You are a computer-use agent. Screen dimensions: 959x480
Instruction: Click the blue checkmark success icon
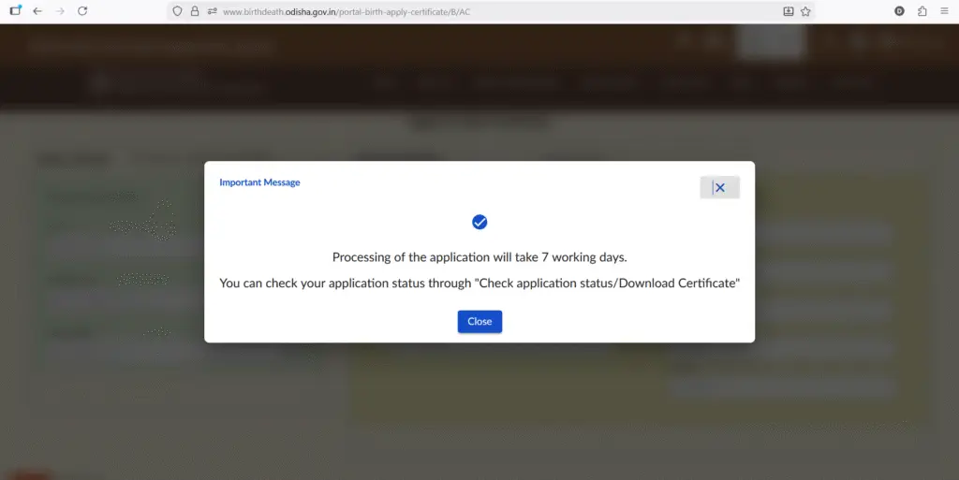tap(479, 222)
